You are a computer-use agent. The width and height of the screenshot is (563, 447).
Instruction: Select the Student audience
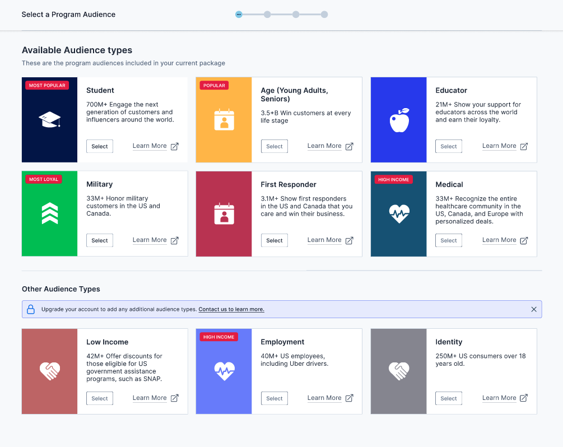coord(100,146)
